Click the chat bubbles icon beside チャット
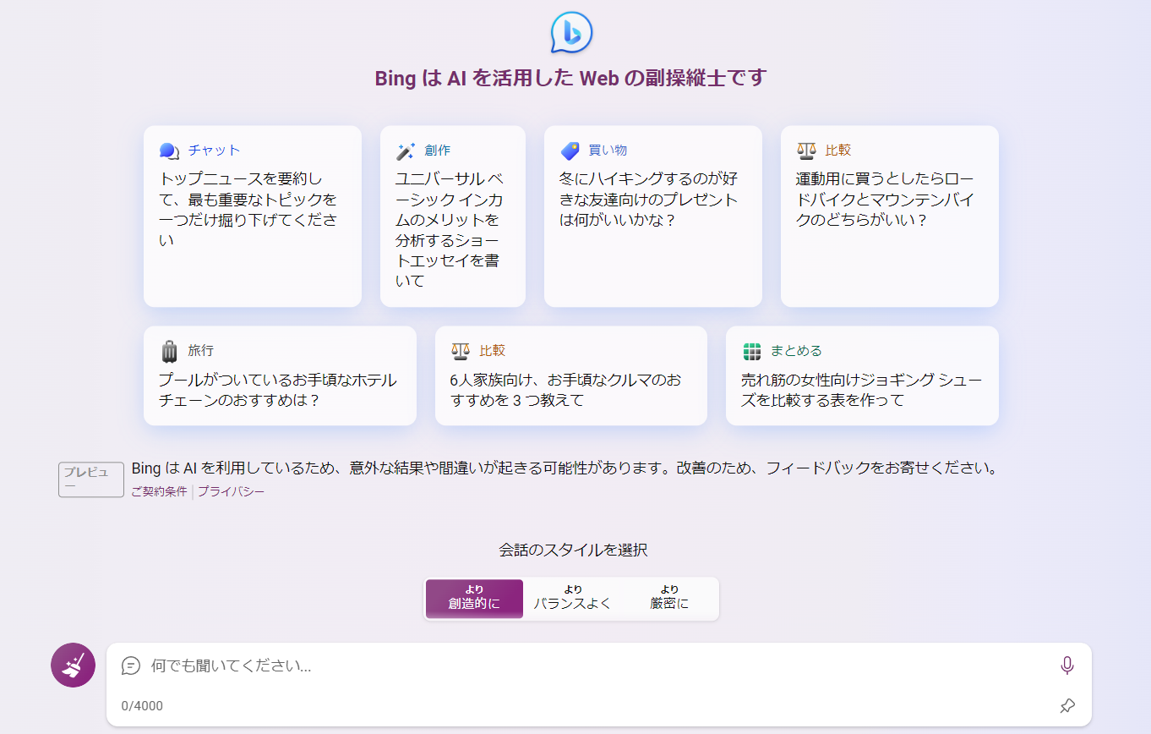Image resolution: width=1151 pixels, height=734 pixels. pyautogui.click(x=169, y=151)
